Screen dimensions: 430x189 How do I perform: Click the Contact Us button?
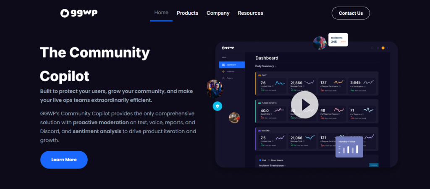351,13
